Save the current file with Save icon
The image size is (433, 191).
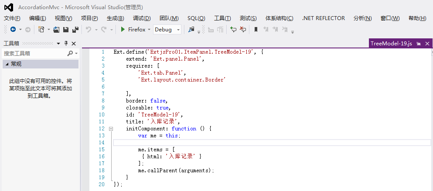click(x=66, y=30)
